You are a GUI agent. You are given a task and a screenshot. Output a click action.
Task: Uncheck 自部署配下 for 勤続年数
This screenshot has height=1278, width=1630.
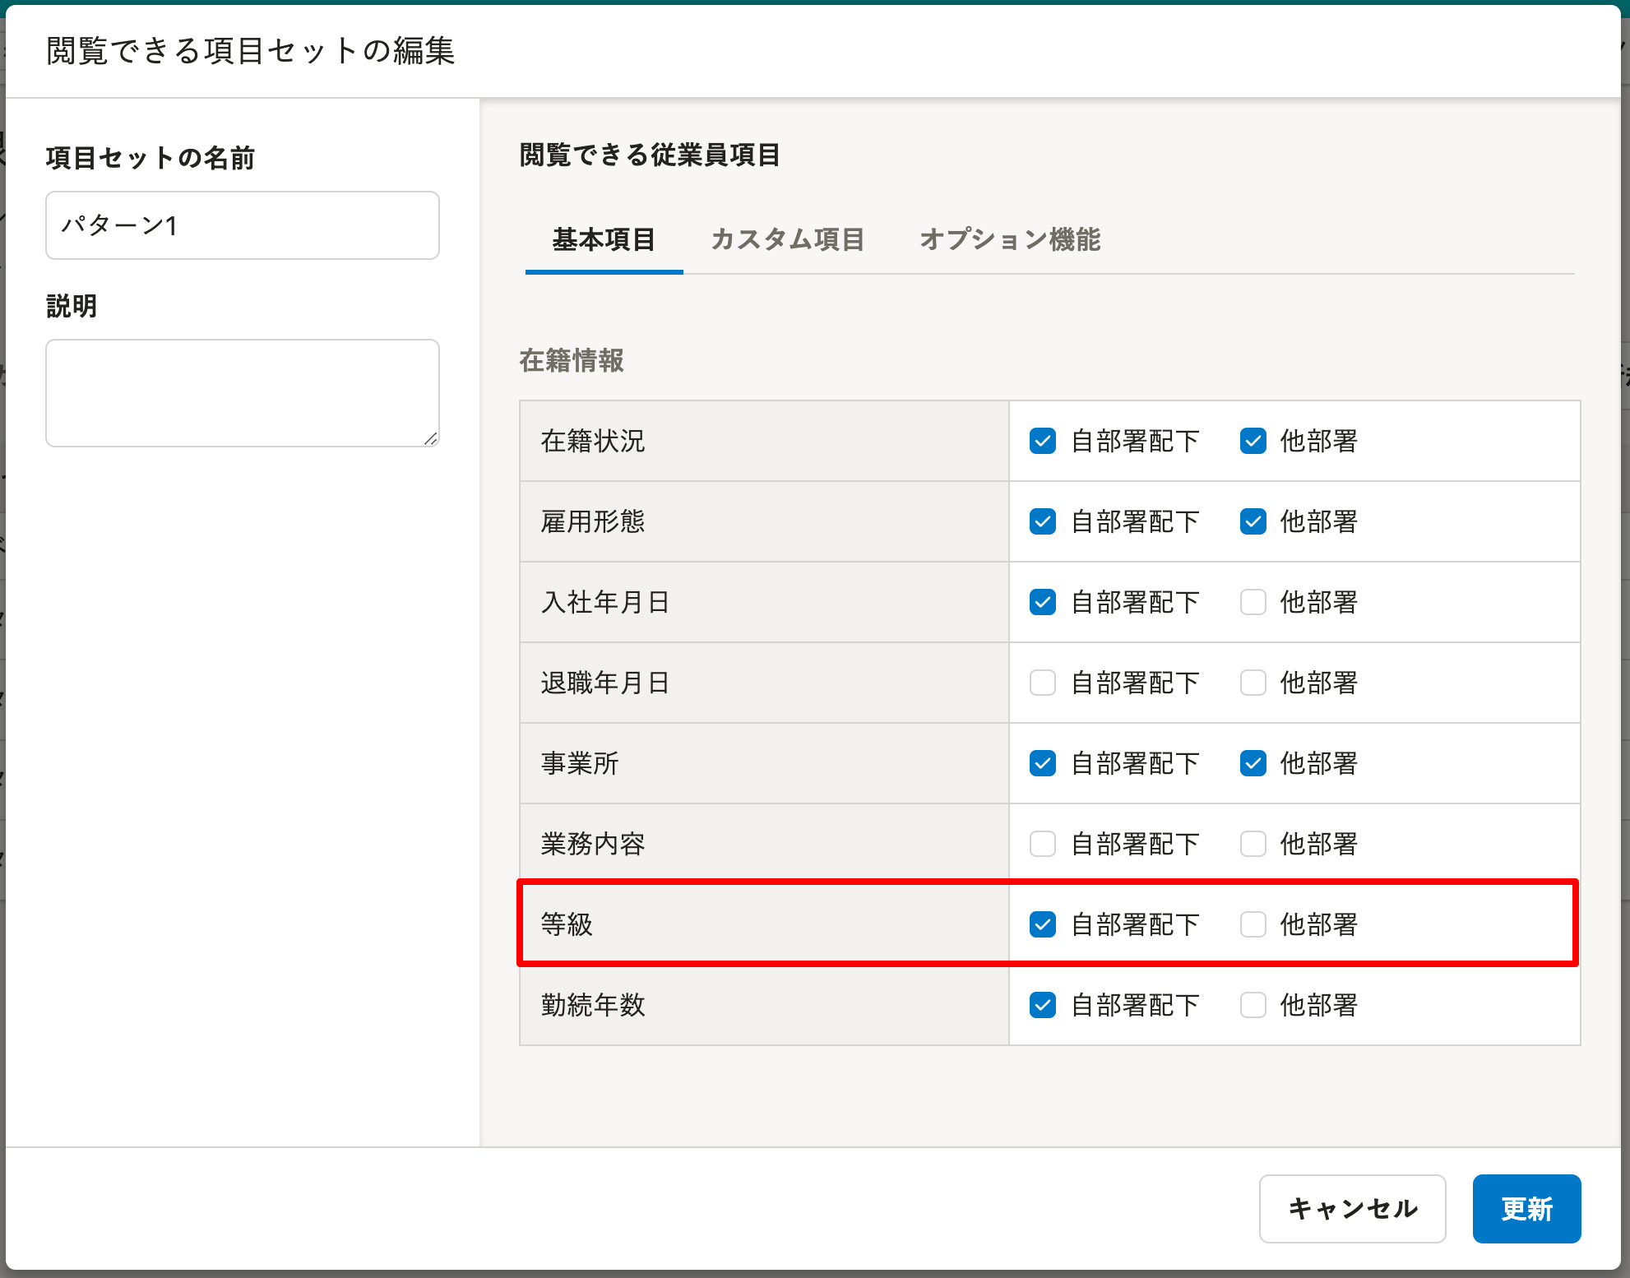pyautogui.click(x=1042, y=1005)
